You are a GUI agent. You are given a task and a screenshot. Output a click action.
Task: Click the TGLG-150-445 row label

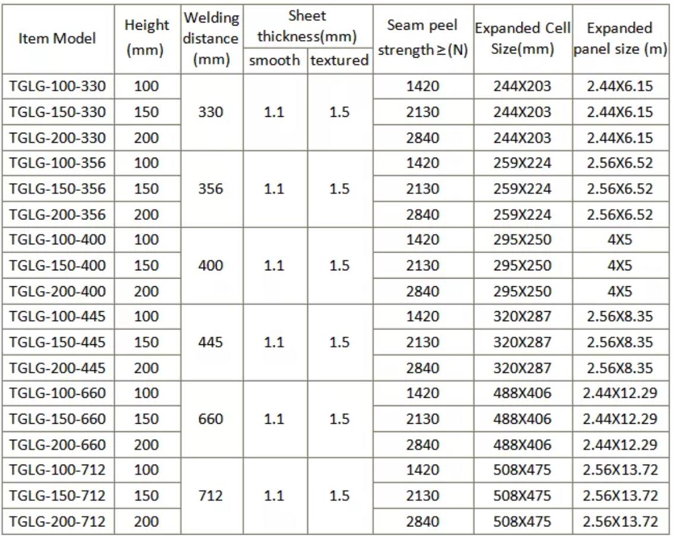pyautogui.click(x=58, y=343)
